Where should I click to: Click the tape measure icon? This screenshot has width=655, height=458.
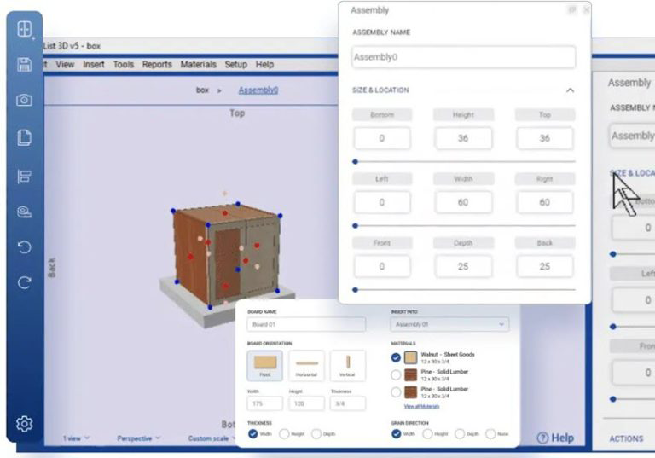(x=25, y=212)
